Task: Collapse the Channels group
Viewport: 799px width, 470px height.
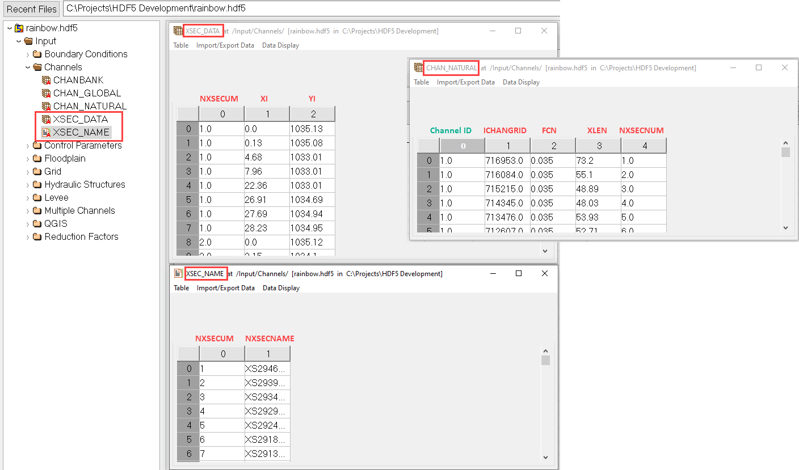Action: point(28,67)
